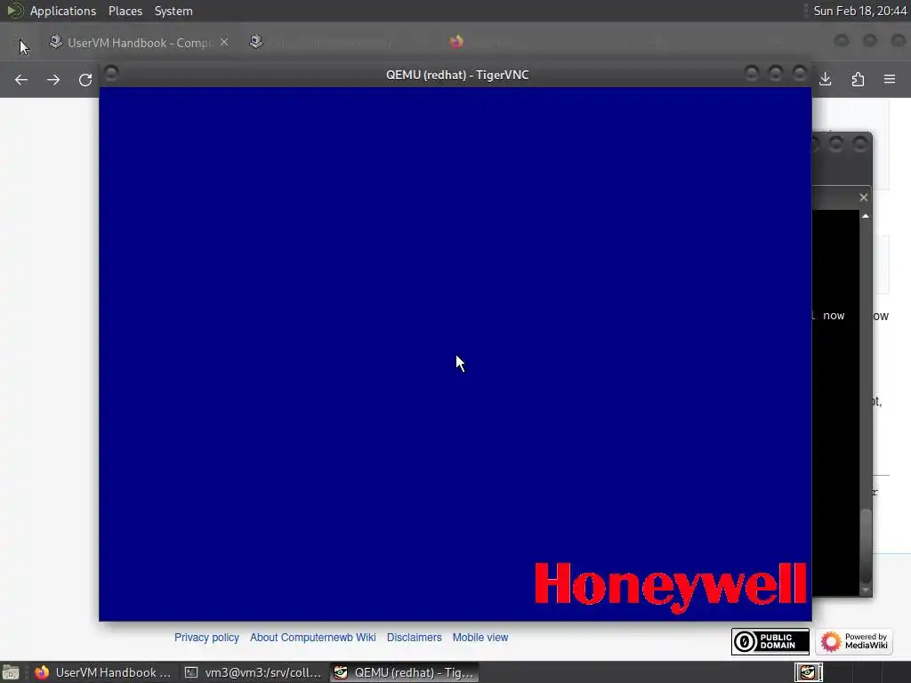Click the terminal window scrollbar thumb
This screenshot has width=911, height=683.
[x=866, y=546]
